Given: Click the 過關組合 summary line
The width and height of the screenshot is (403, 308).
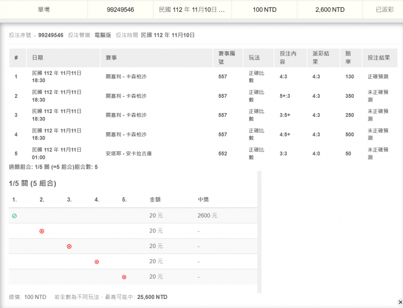Looking at the screenshot, I should (x=53, y=167).
